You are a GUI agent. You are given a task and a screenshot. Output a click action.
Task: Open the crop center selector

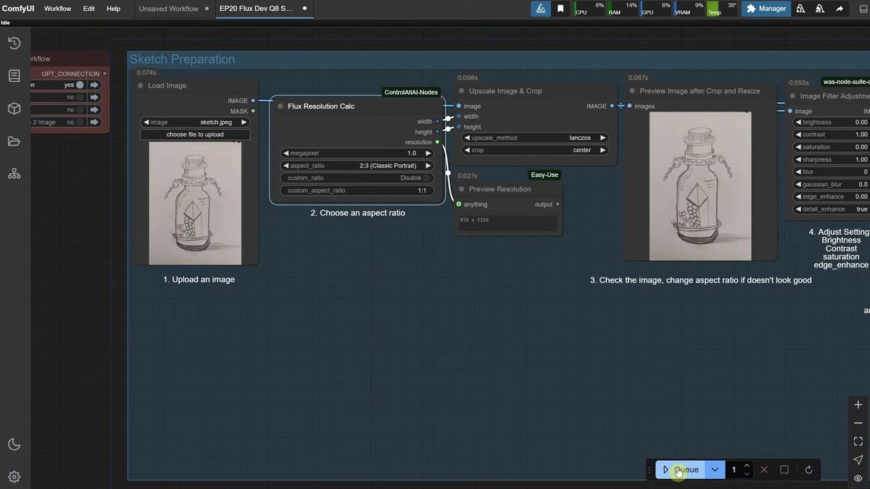click(534, 150)
